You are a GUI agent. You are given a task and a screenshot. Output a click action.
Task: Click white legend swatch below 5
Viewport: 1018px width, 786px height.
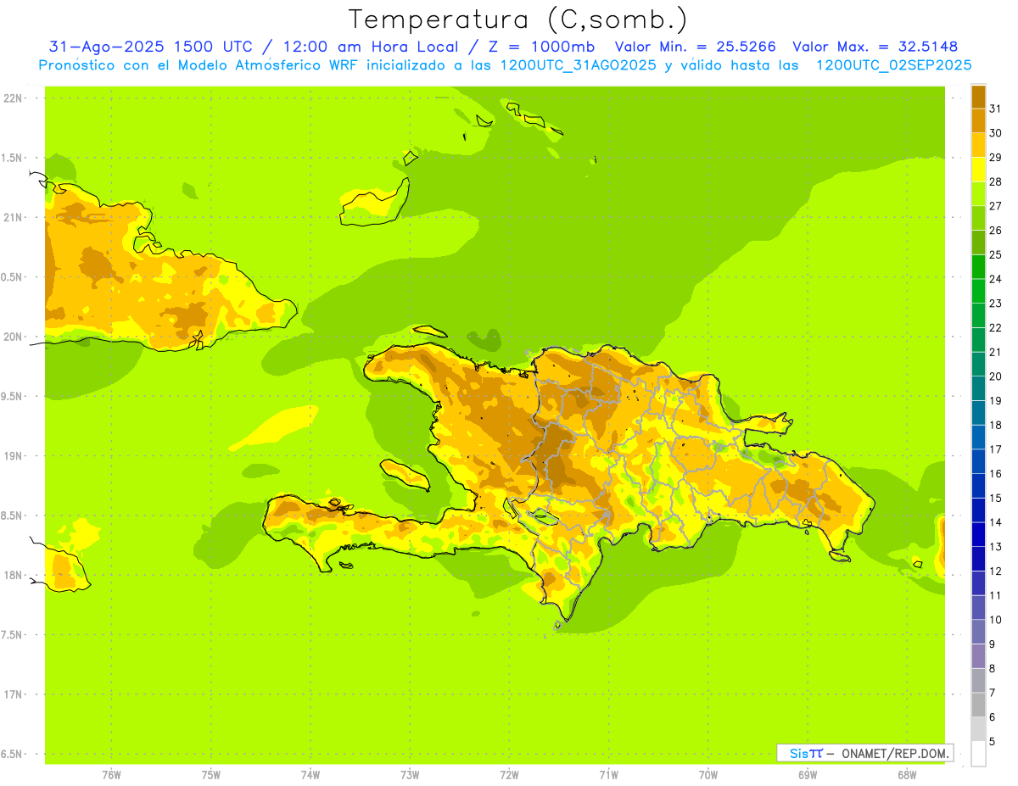(978, 754)
